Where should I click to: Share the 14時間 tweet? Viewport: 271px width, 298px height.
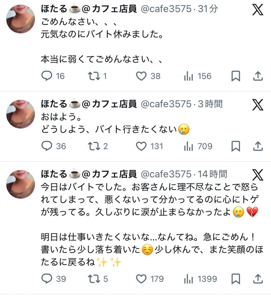pos(258,279)
